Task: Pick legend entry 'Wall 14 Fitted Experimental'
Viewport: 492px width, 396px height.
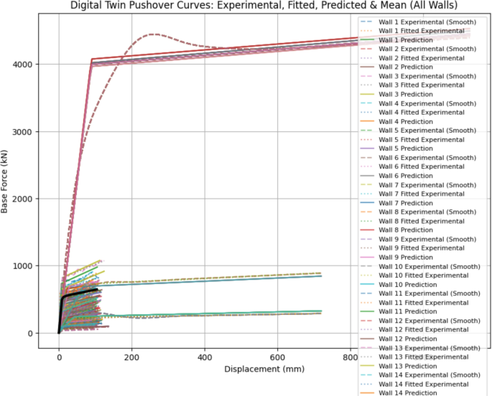Action: point(414,384)
